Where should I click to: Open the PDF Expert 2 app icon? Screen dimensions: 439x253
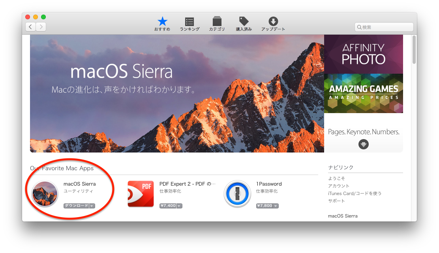[x=141, y=193]
